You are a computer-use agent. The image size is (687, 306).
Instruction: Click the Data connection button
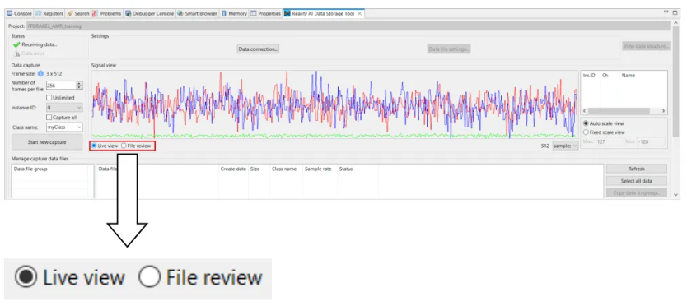point(258,49)
